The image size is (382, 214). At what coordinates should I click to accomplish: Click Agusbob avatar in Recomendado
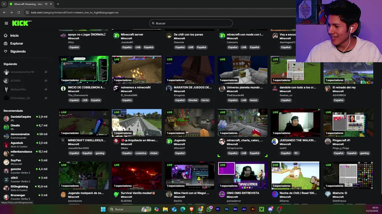point(6,144)
